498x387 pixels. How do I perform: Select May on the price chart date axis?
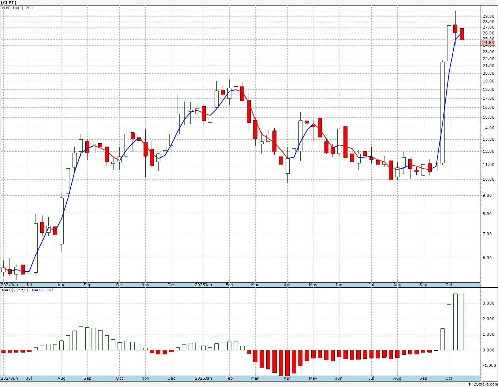point(313,285)
